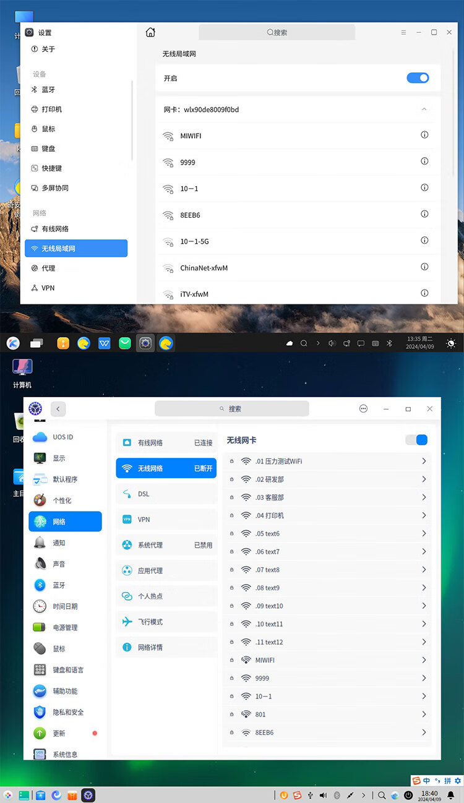This screenshot has height=803, width=464.
Task: Expand details for .04 打印机 network
Action: coord(424,515)
